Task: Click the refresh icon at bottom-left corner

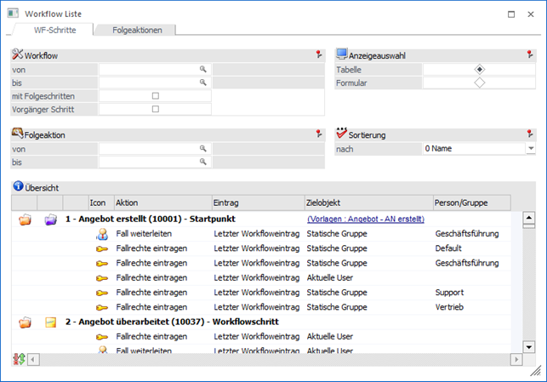Action: 19,360
